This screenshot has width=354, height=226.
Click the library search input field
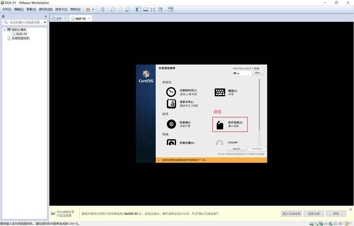[25, 22]
